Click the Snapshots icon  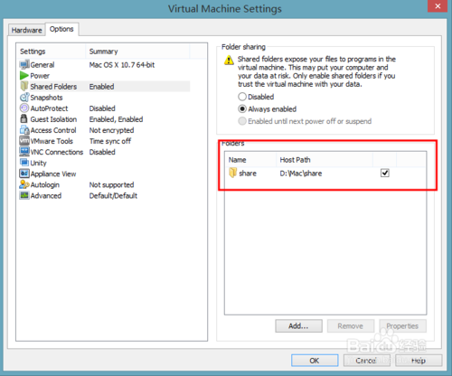tap(24, 98)
